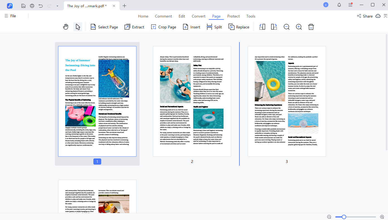Enable Select Page mode
Viewport: 388px width, 220px height.
(x=104, y=27)
